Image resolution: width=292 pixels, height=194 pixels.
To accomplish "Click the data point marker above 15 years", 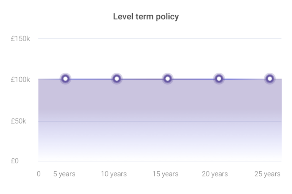I will pos(167,79).
